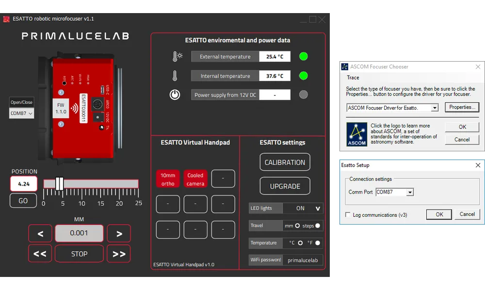
Task: Click the ASCOM Focuser Chooser title icon
Action: 344,66
